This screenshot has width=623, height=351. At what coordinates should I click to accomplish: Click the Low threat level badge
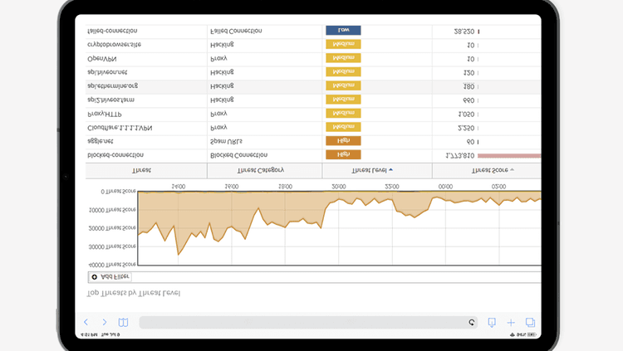tap(343, 30)
